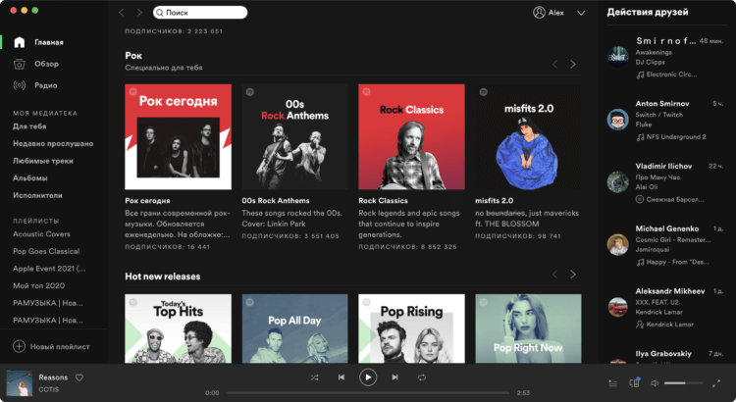Image resolution: width=736 pixels, height=402 pixels.
Task: Show next items in the Рок section
Action: [573, 65]
